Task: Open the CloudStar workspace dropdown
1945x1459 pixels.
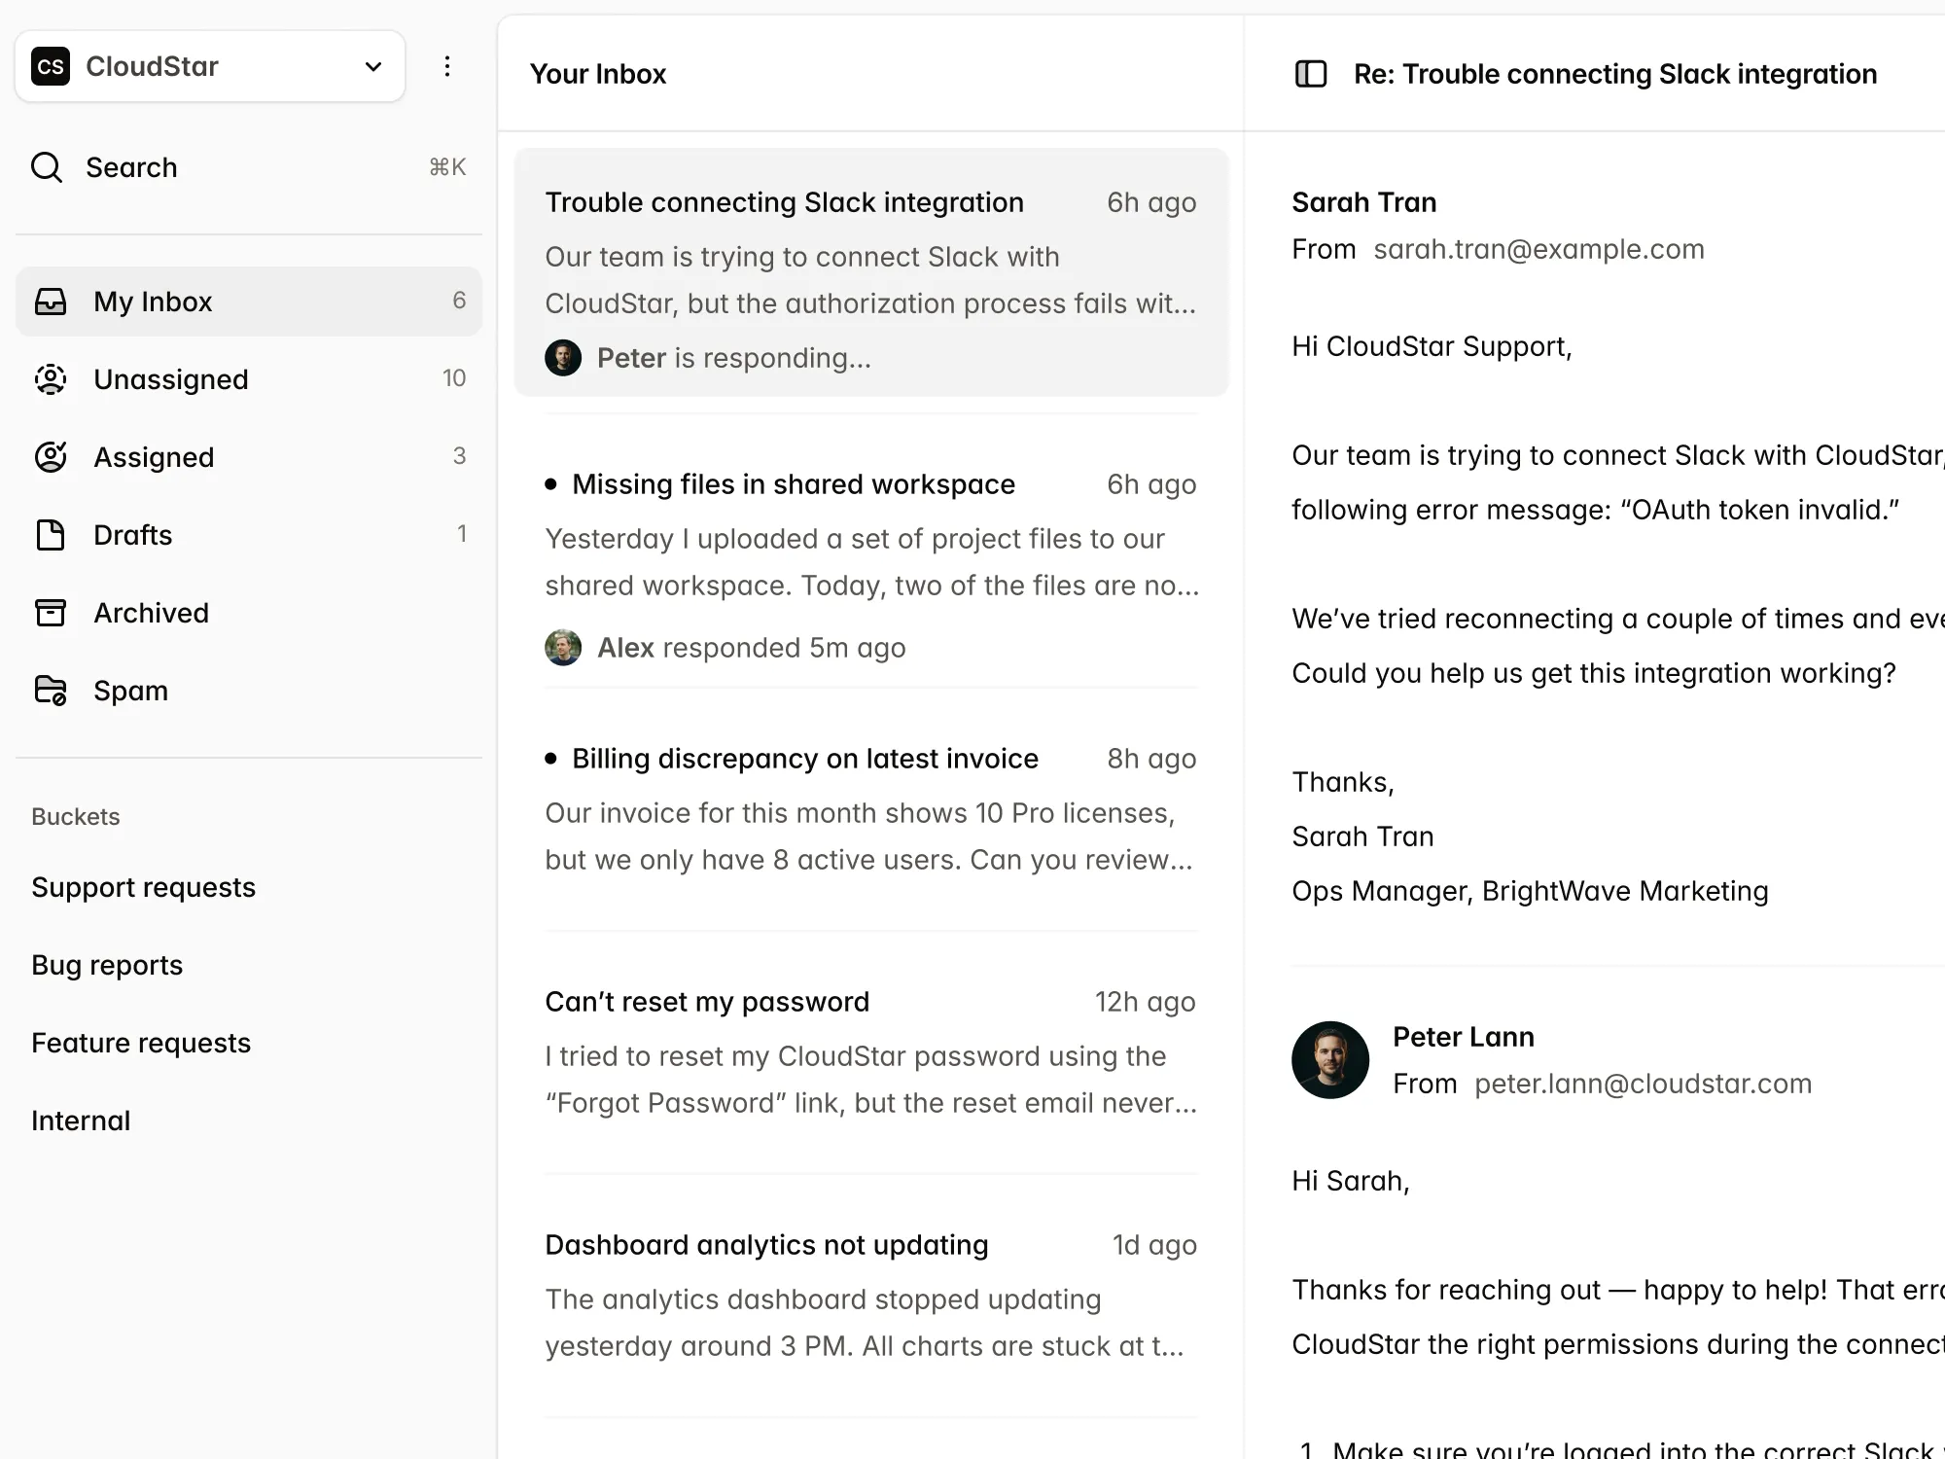Action: pyautogui.click(x=209, y=66)
